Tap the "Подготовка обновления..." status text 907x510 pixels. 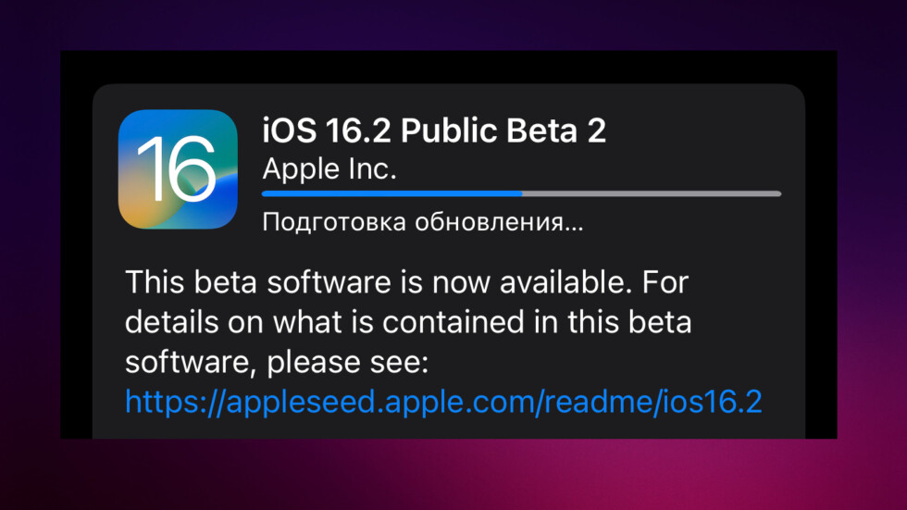tap(422, 223)
